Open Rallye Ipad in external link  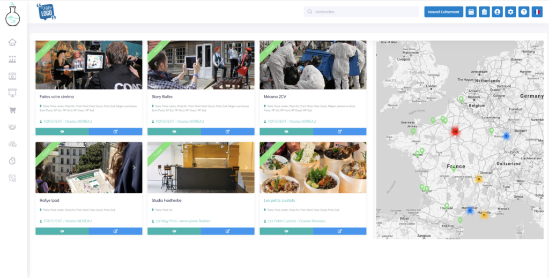(x=116, y=231)
